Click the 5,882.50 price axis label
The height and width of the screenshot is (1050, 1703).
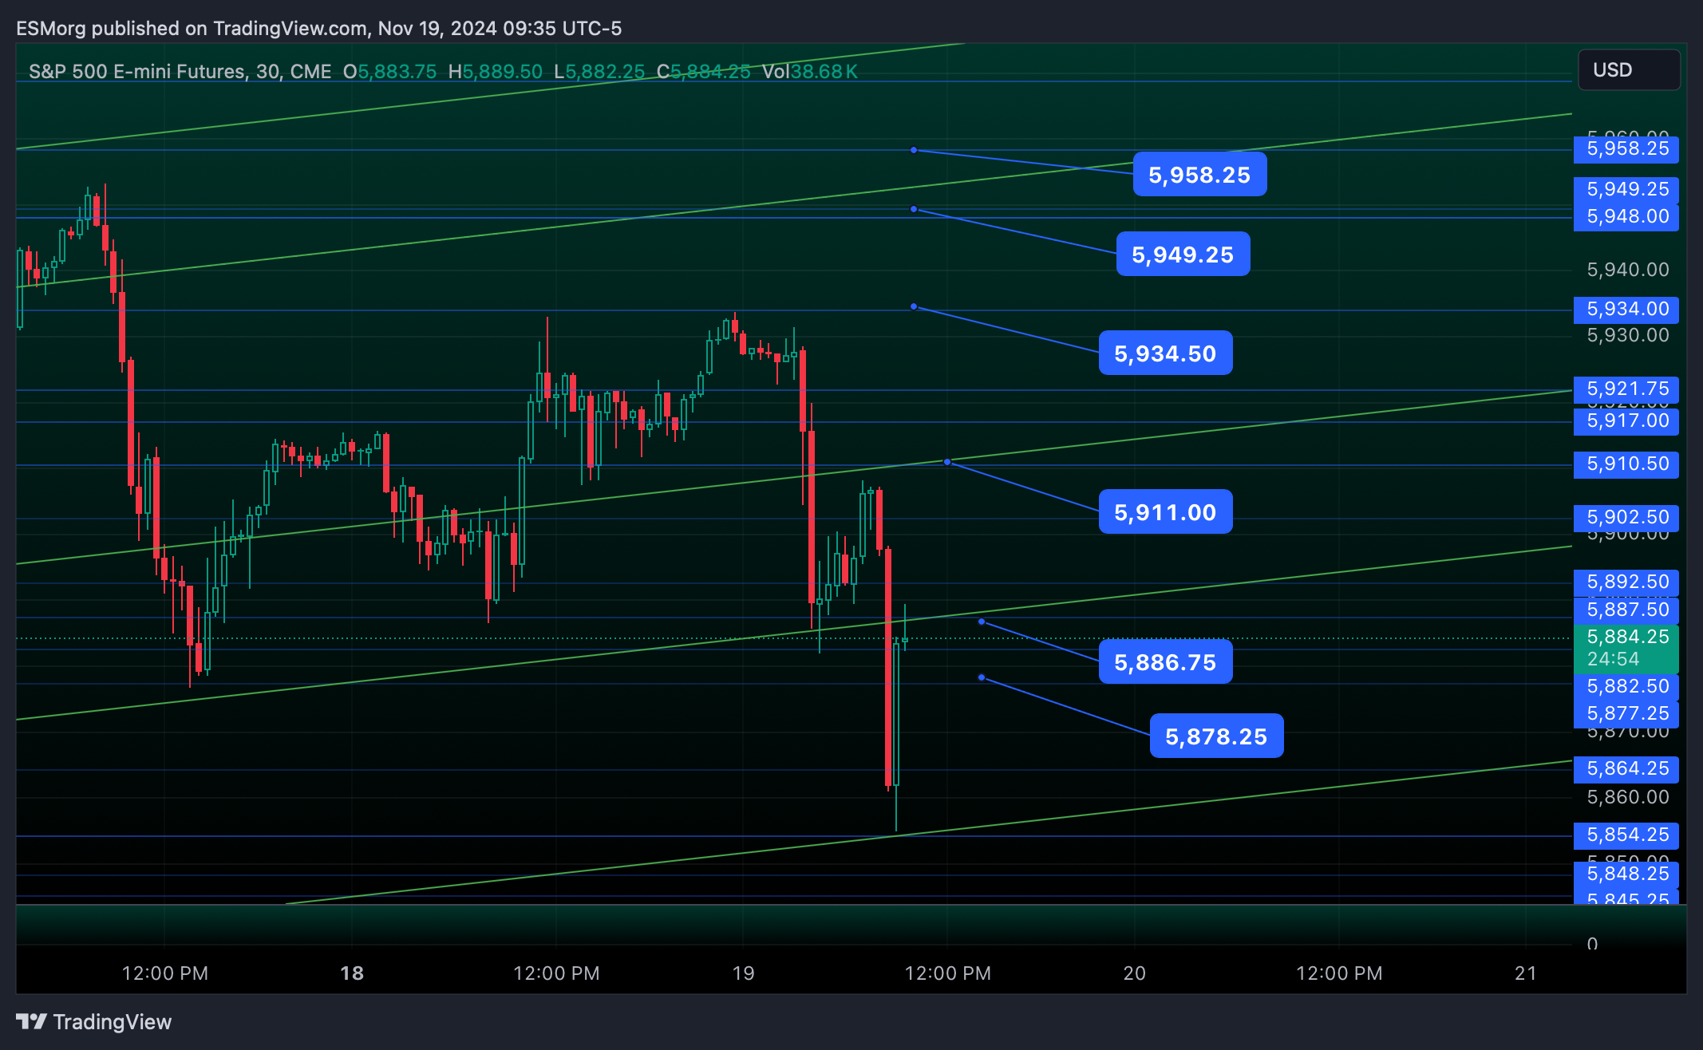(1626, 687)
